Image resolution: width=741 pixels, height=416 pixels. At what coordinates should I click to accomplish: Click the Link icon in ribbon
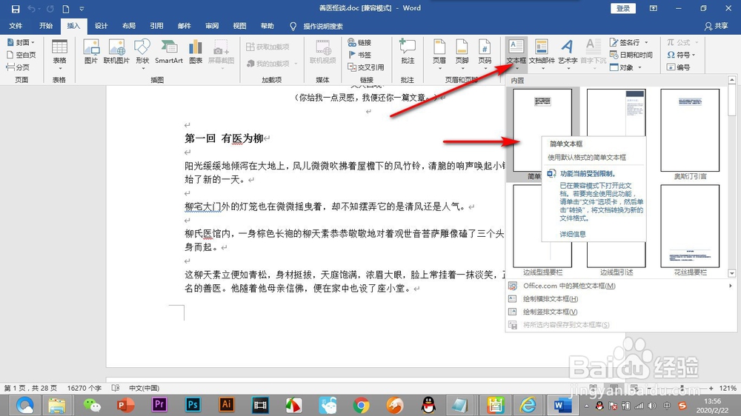(359, 42)
